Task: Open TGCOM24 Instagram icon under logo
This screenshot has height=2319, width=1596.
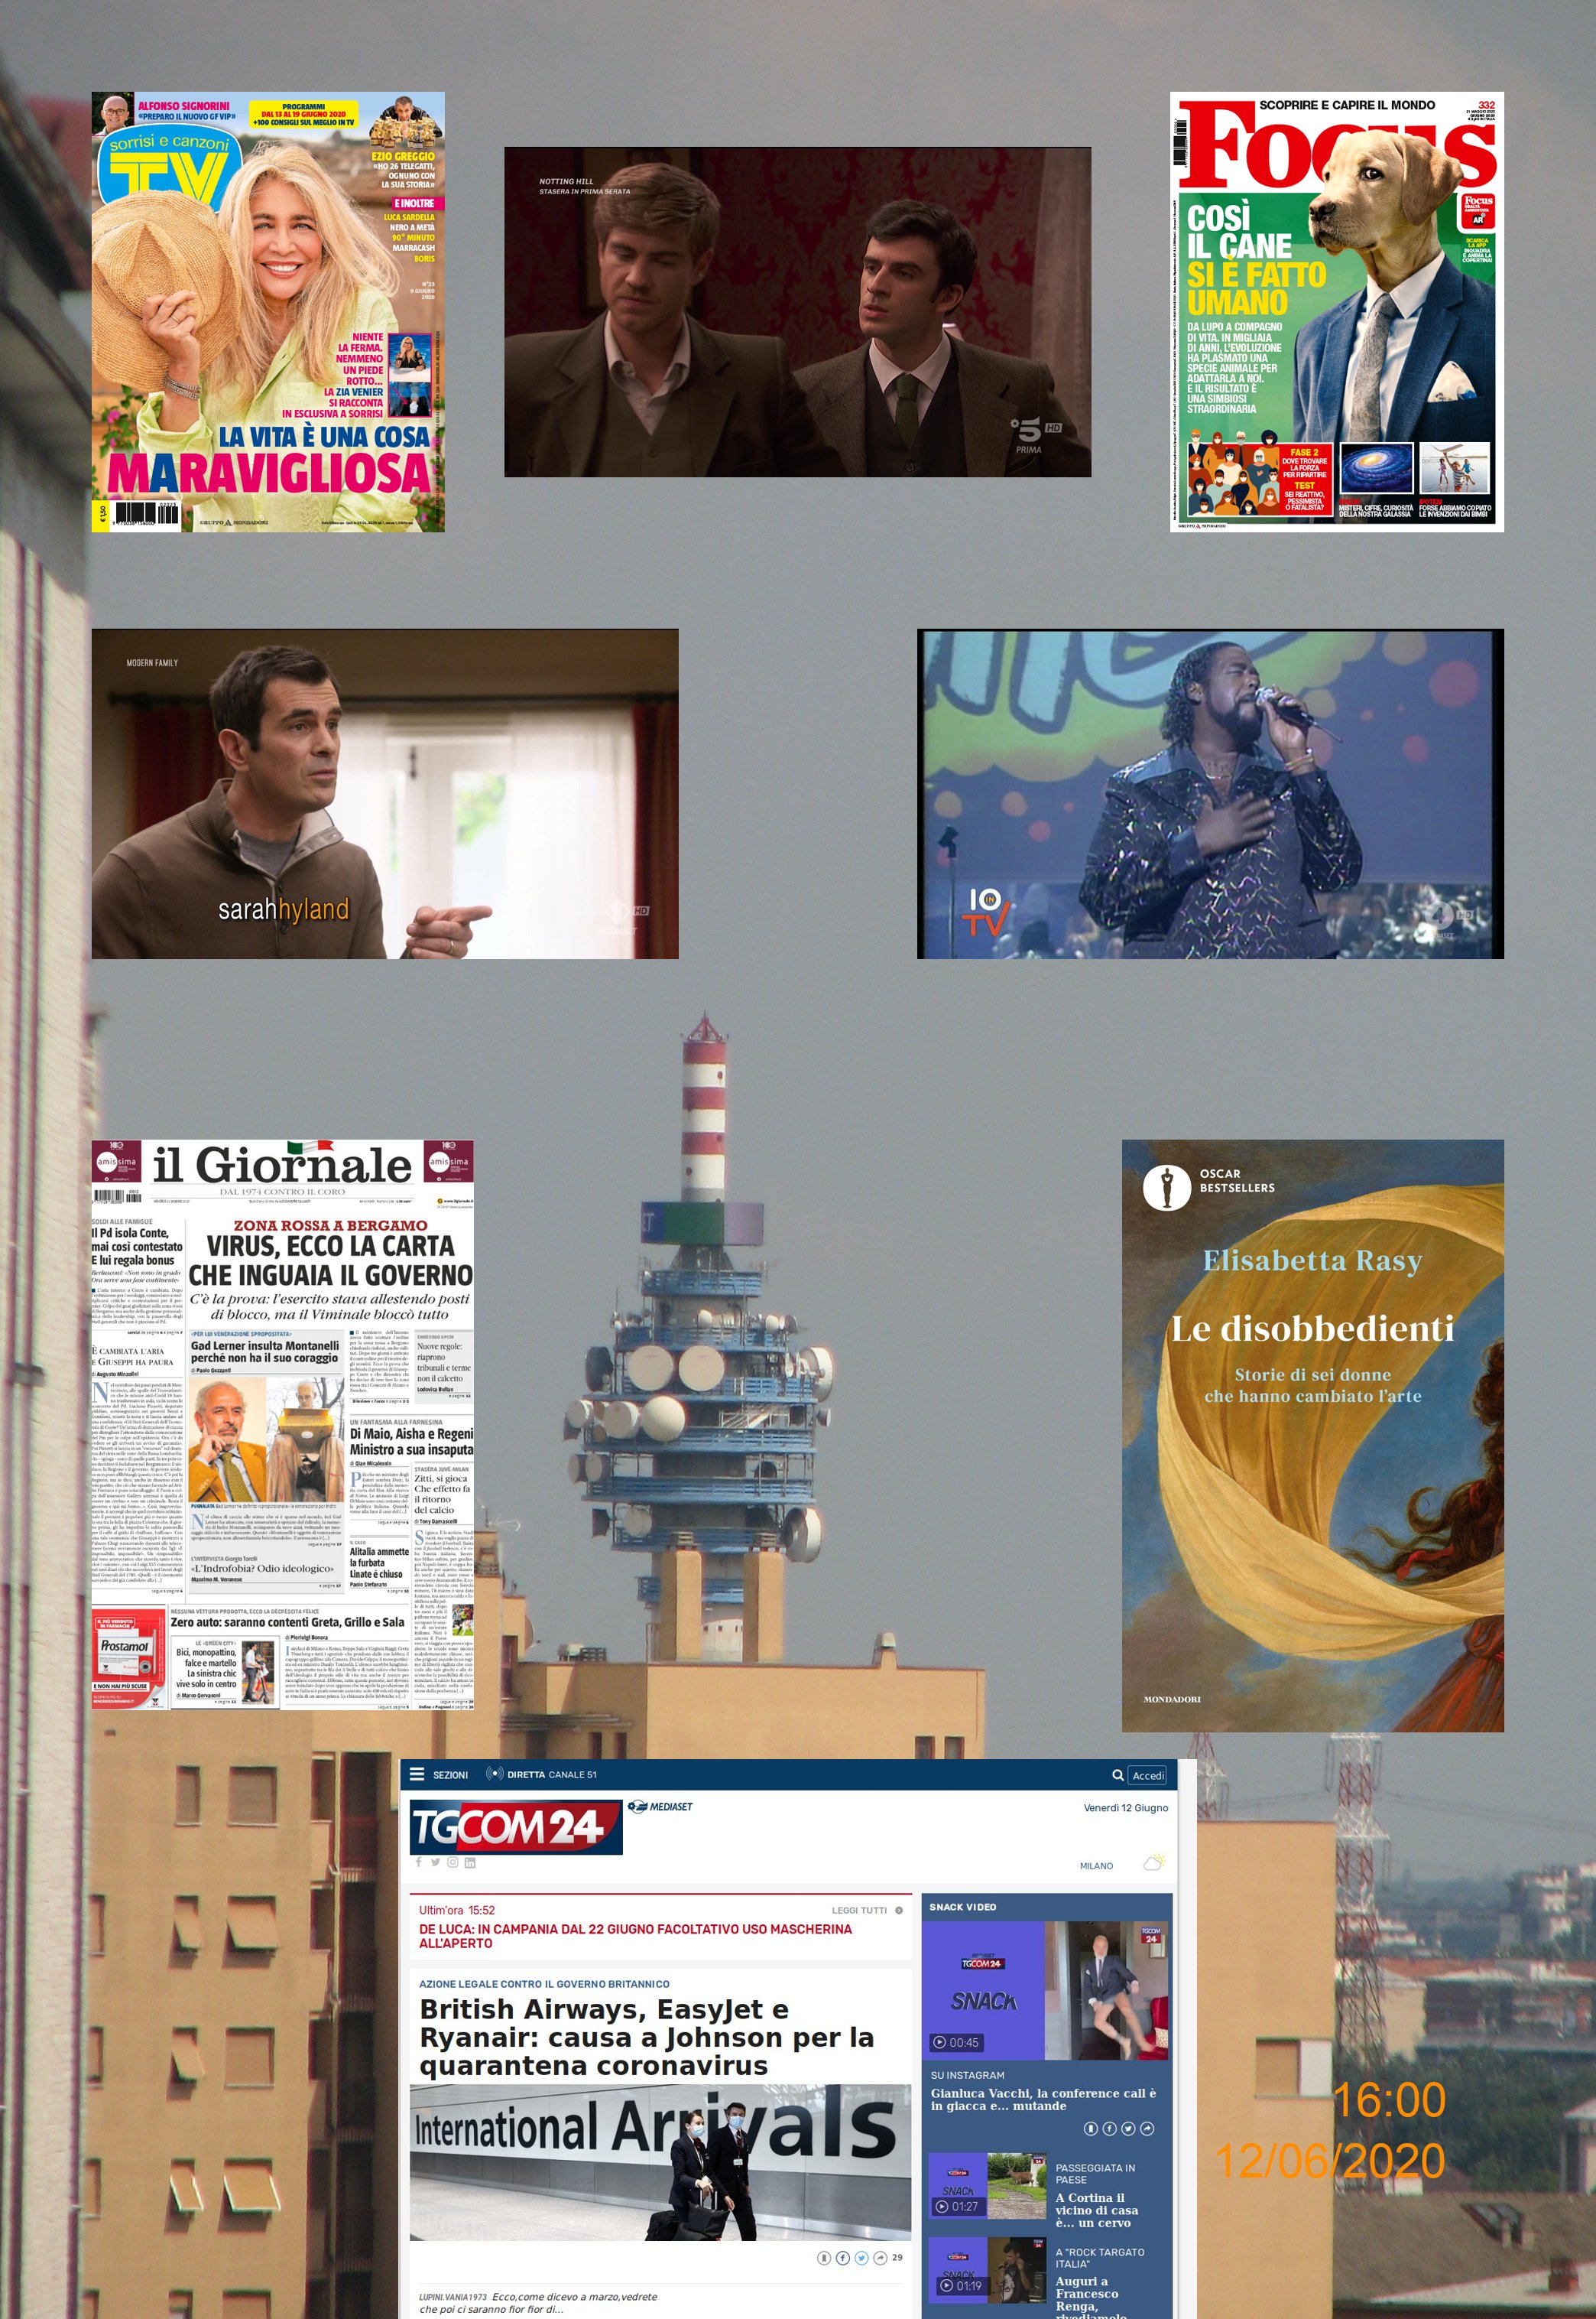Action: coord(452,1862)
